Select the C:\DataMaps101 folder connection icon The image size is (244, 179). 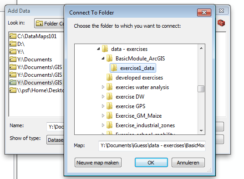pyautogui.click(x=13, y=36)
